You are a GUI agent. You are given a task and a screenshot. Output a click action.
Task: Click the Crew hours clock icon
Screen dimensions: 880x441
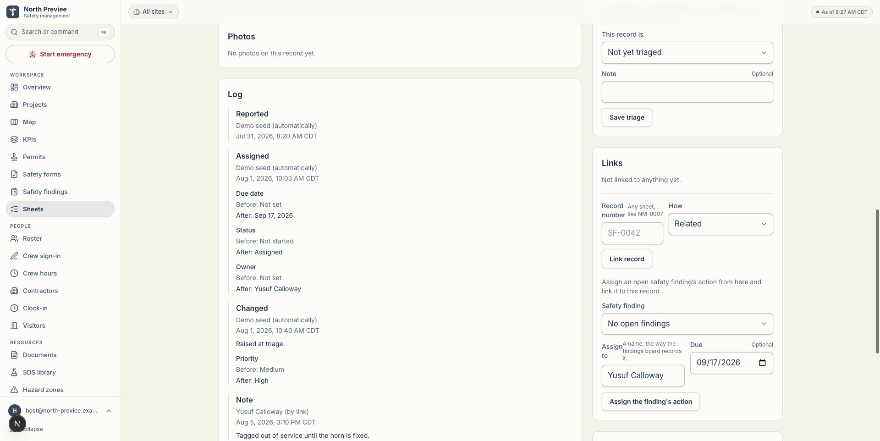pos(14,273)
